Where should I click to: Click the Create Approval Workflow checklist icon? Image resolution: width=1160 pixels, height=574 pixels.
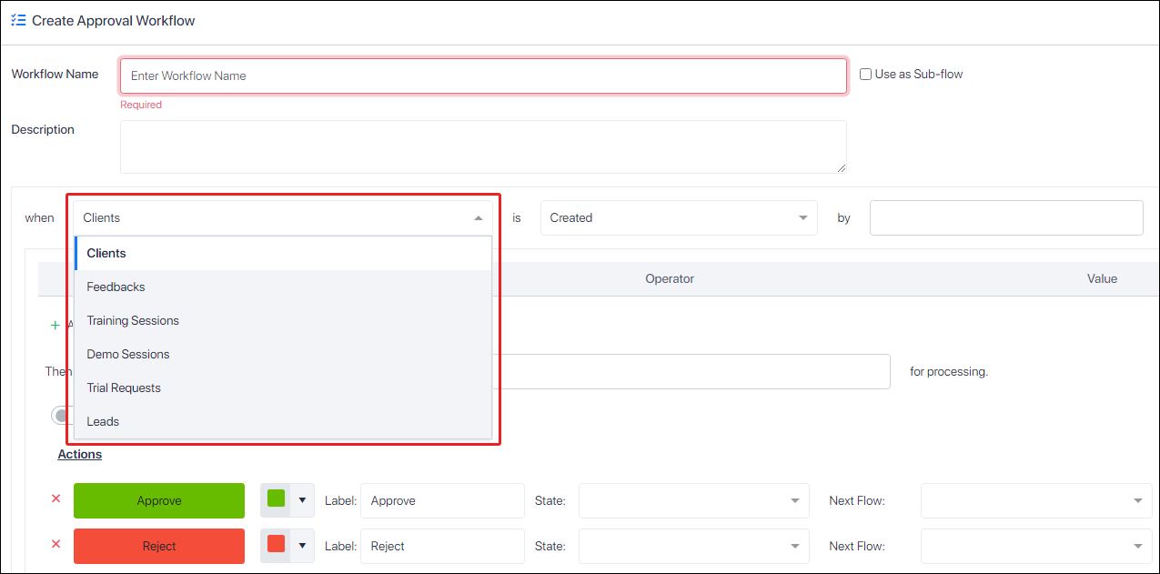18,19
